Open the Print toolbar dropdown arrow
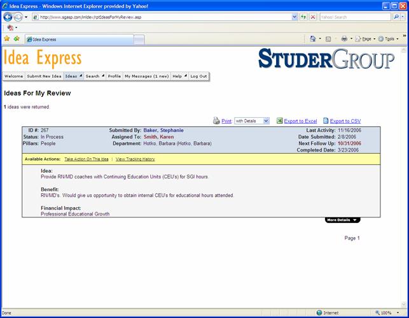This screenshot has height=318, width=409. coord(351,39)
